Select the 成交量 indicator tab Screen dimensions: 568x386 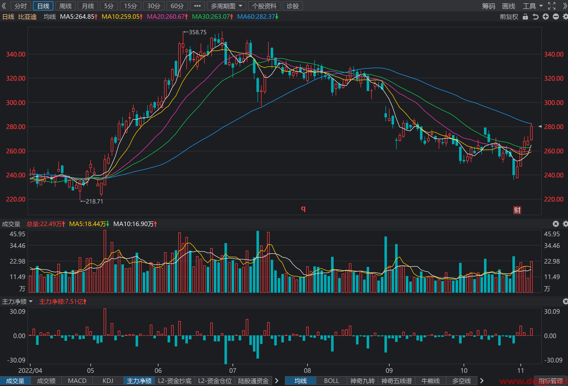[x=15, y=381]
